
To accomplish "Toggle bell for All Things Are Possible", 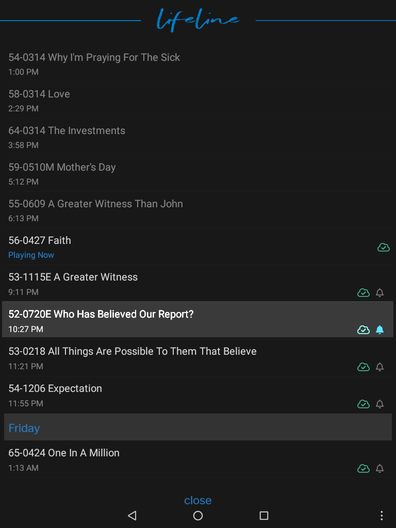I will [379, 367].
